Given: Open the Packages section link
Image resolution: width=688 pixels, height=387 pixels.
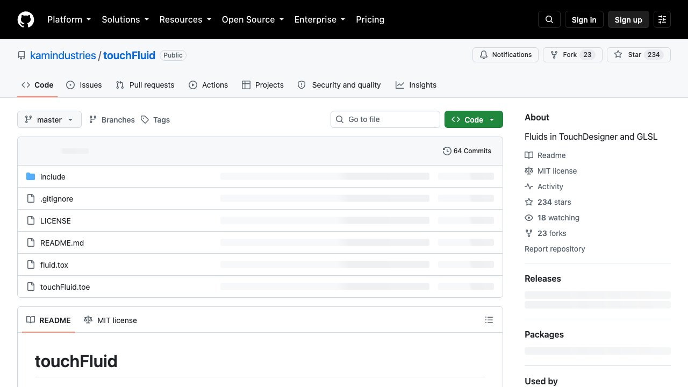Looking at the screenshot, I should (544, 334).
